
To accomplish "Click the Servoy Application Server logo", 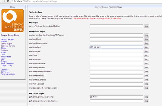I will tap(13, 21).
